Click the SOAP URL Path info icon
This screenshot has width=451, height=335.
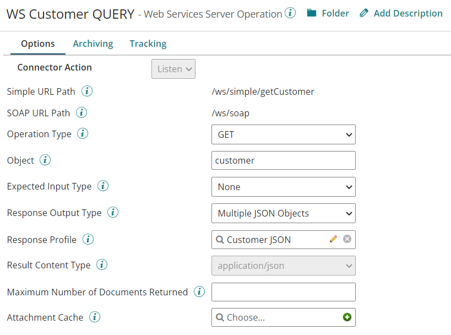(x=82, y=113)
